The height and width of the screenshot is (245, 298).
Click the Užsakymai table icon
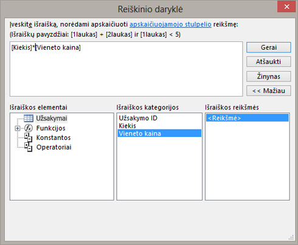[29, 118]
